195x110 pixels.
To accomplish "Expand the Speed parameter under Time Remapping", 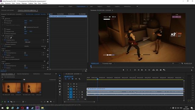I will click(3, 46).
